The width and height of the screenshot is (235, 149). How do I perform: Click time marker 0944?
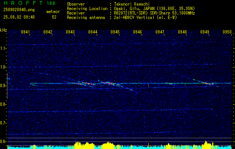(93, 32)
